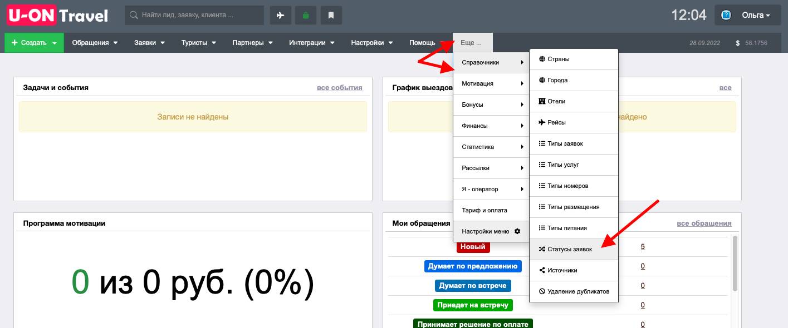The height and width of the screenshot is (328, 788).
Task: Click the ban icon beside Удаление дубликатов
Action: pos(542,291)
